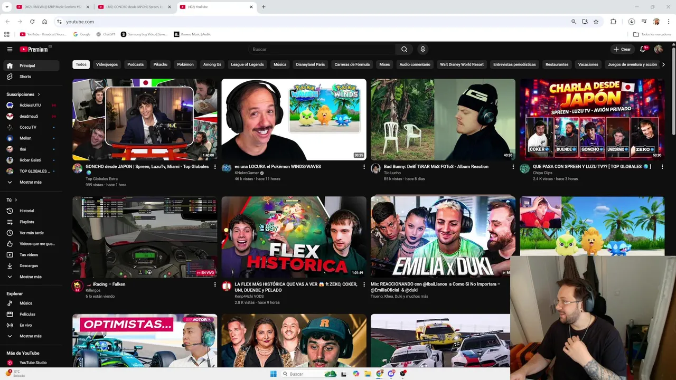Image resolution: width=676 pixels, height=380 pixels.
Task: Open new Chrome tab with plus button
Action: pyautogui.click(x=264, y=7)
